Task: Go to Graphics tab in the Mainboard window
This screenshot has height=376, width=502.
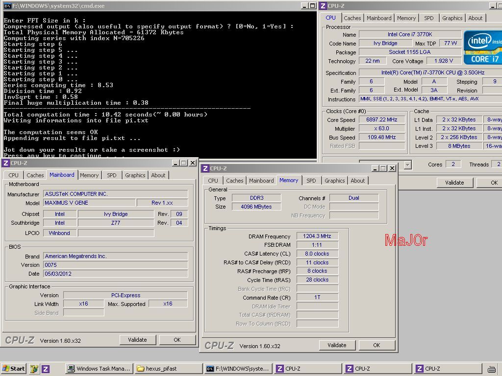Action: (x=135, y=175)
